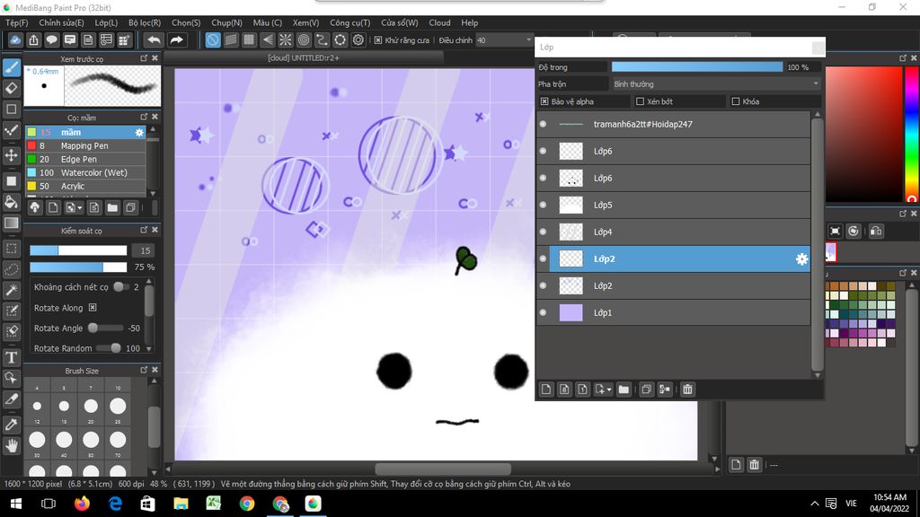
Task: Duplicate layer using Lớp panel icon
Action: [x=646, y=390]
